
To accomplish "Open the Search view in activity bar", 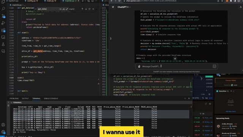I will tap(3, 8).
